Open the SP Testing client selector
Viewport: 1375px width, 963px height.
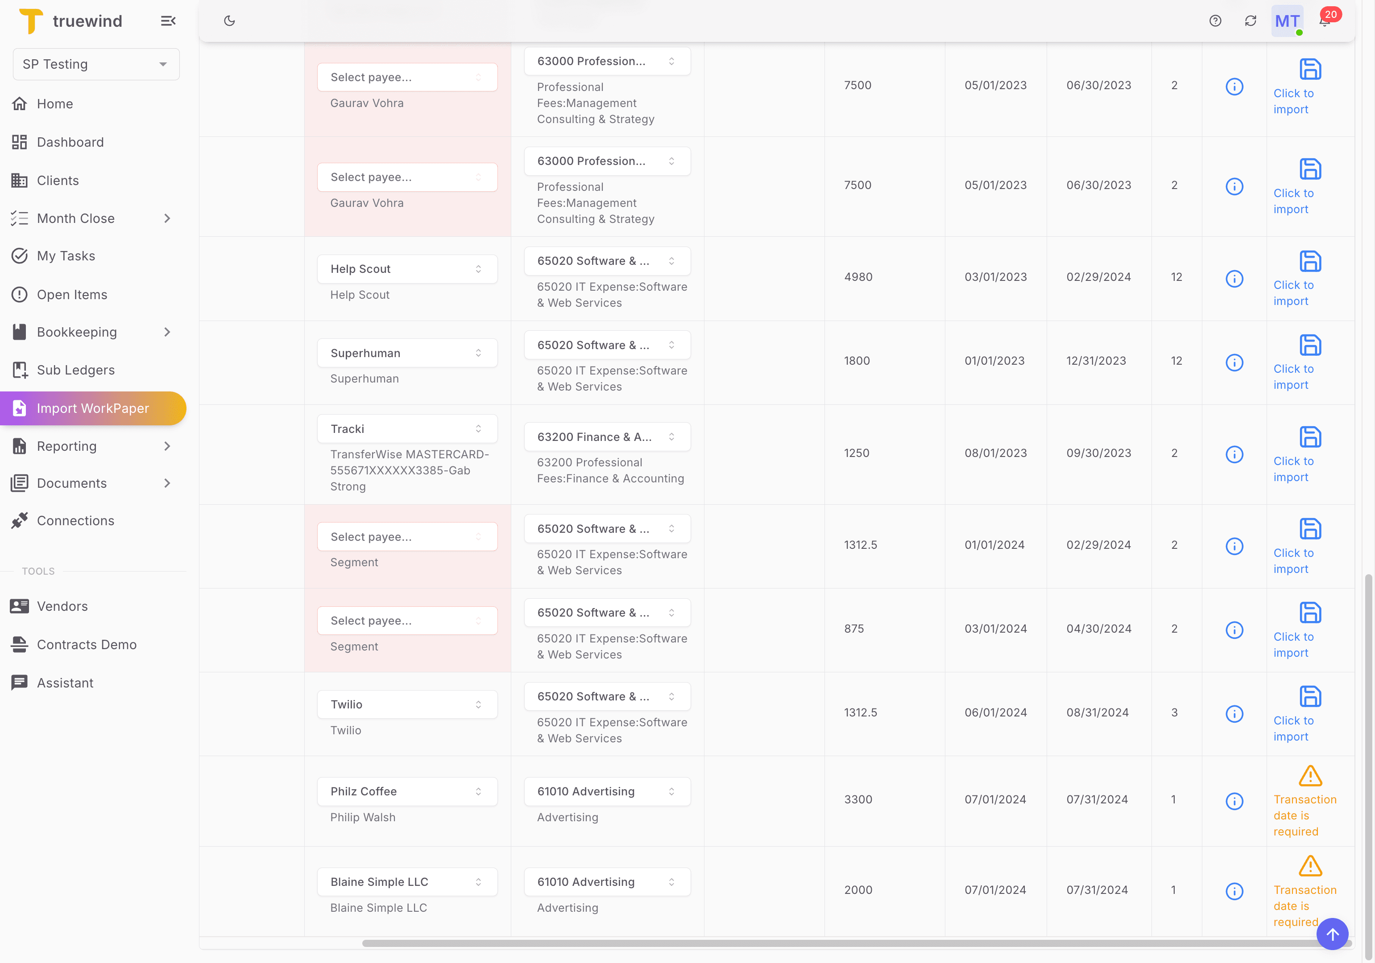(95, 64)
